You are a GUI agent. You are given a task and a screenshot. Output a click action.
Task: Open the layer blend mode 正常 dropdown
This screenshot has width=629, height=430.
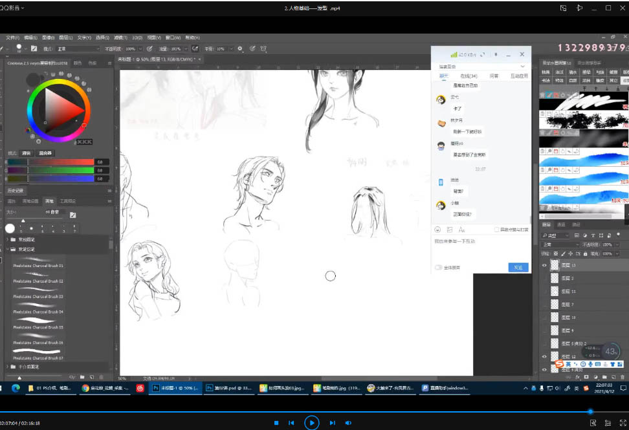point(560,244)
